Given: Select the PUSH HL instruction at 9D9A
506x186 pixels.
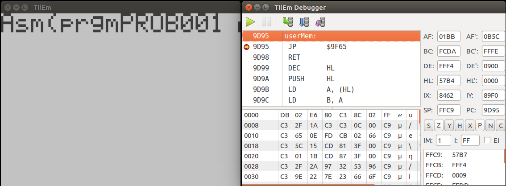Looking at the screenshot, I should 332,79.
